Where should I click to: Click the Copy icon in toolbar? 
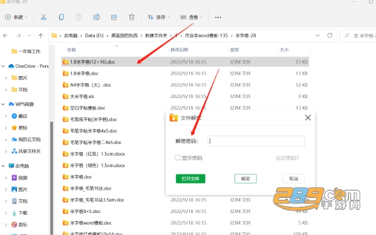61,17
